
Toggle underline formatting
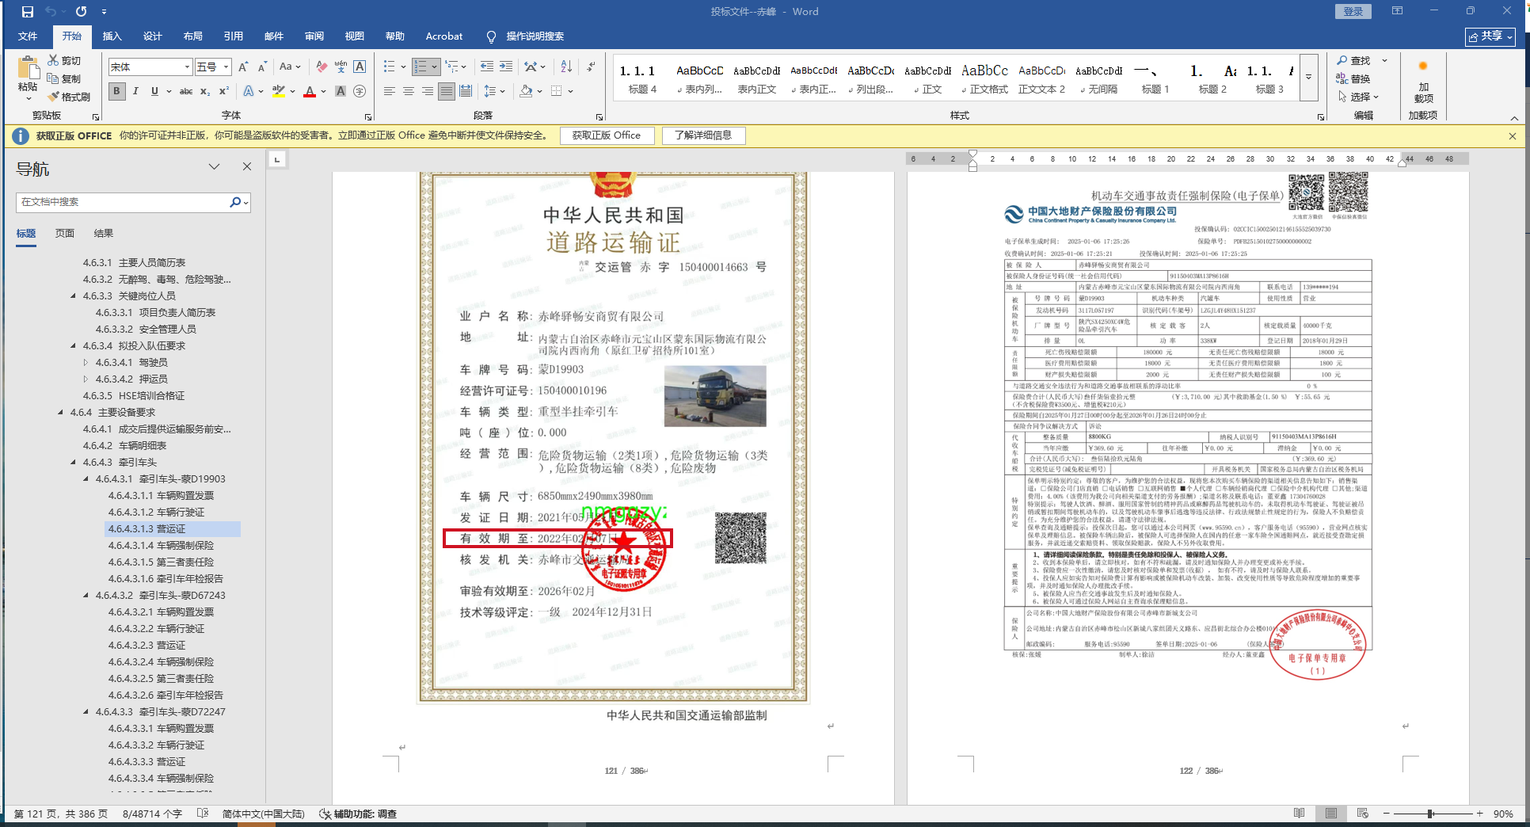coord(154,91)
